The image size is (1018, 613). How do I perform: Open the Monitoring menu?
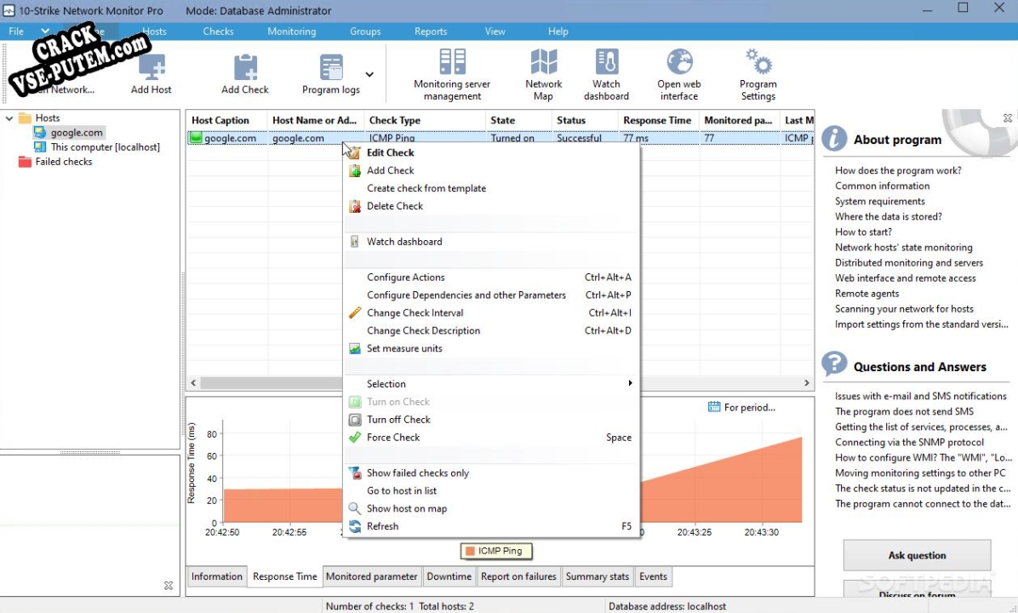tap(291, 32)
